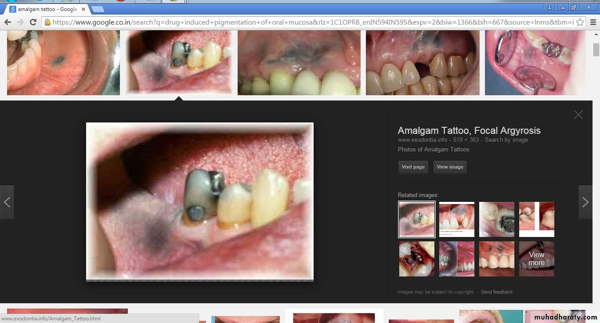Close the image preview panel

578,115
